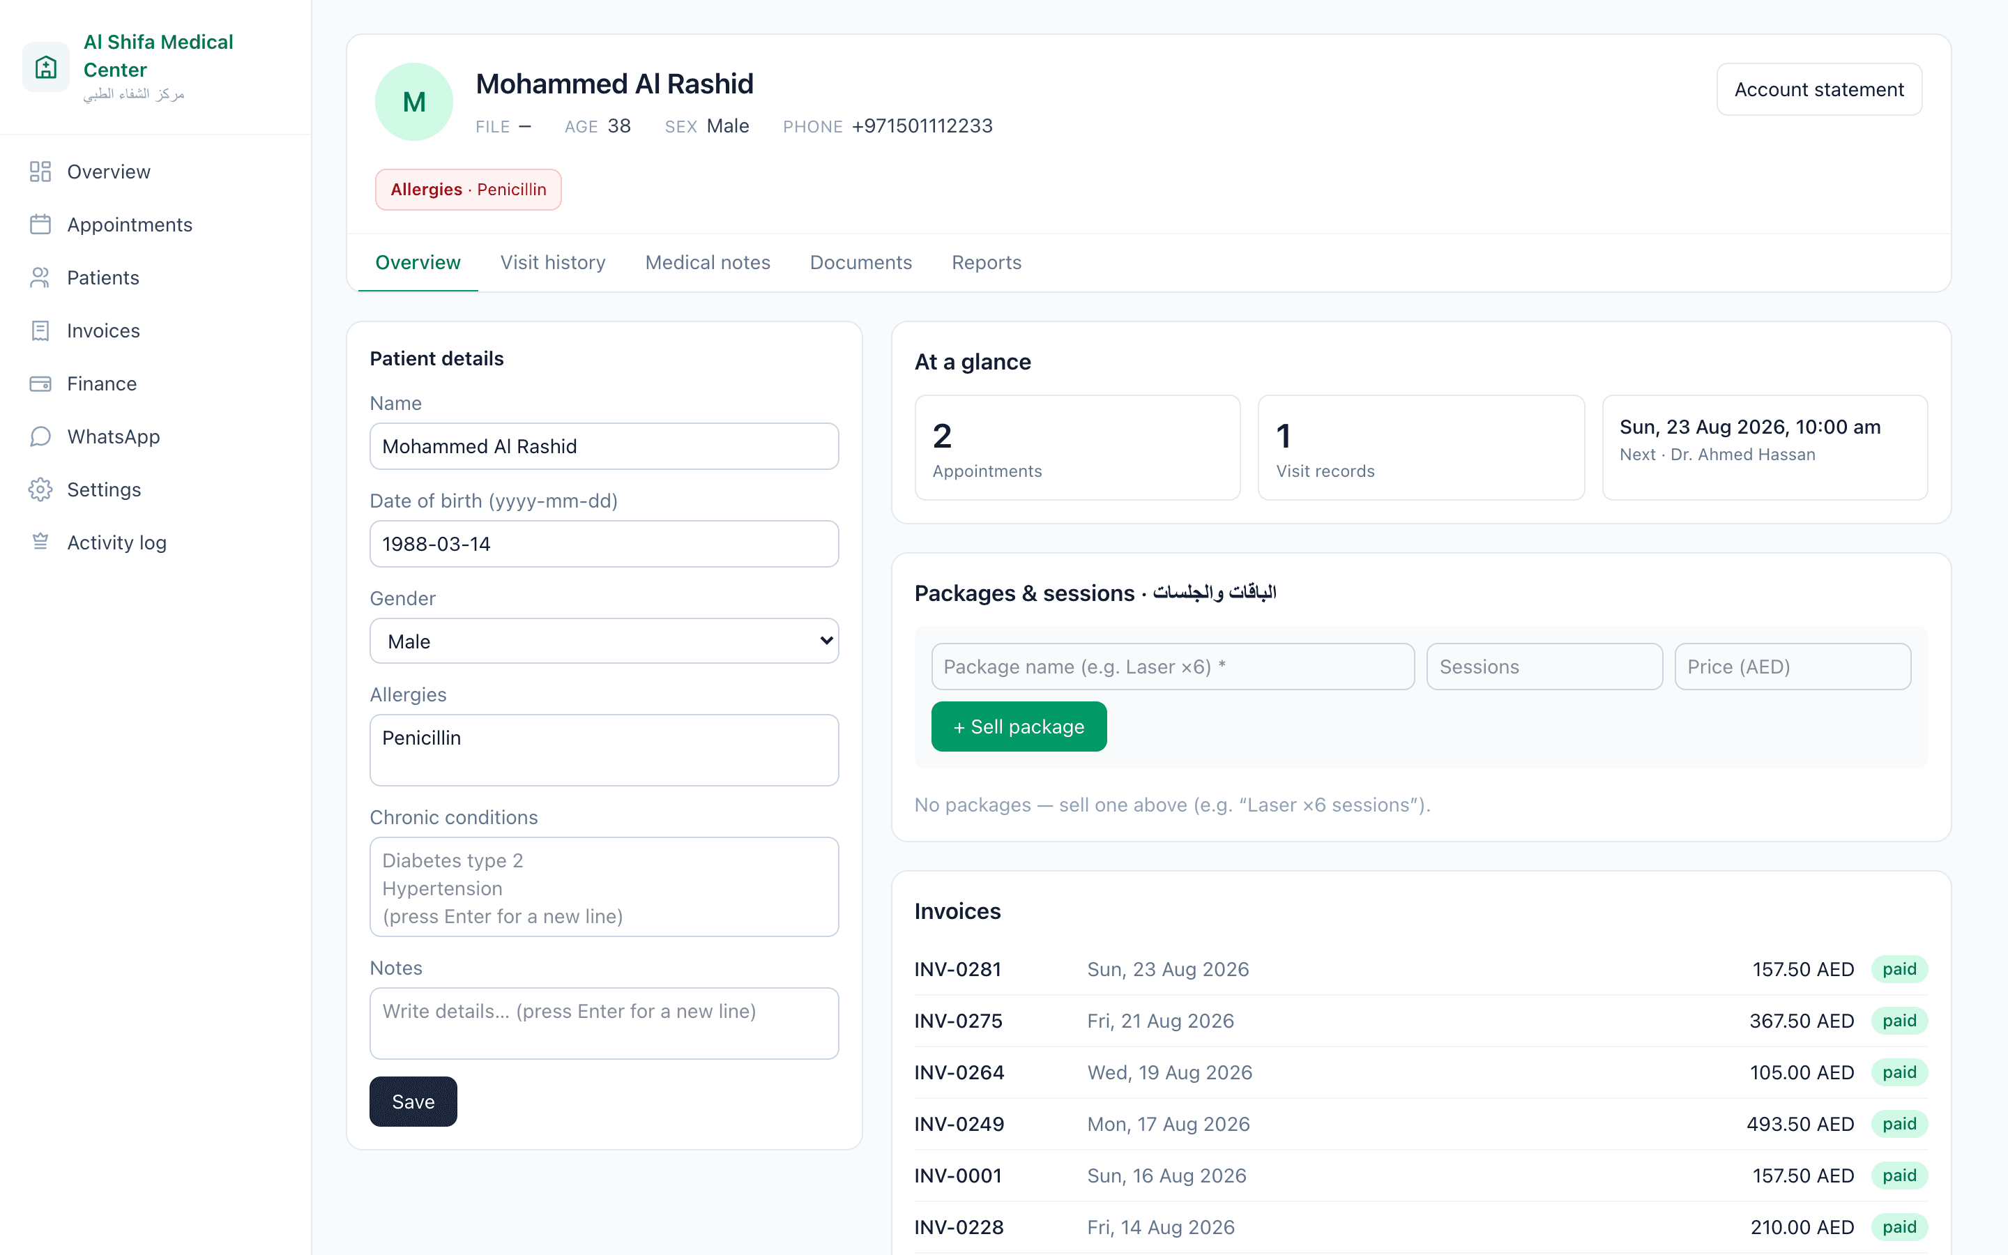This screenshot has width=2008, height=1255.
Task: Select the Documents tab
Action: [x=860, y=262]
